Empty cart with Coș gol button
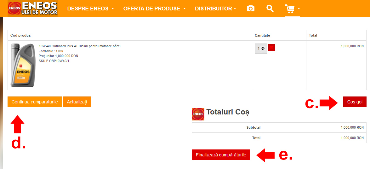Screen dimensions: 370x169 click(x=355, y=102)
